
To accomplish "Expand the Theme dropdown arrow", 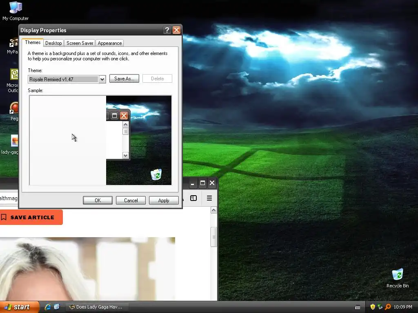I will 102,79.
